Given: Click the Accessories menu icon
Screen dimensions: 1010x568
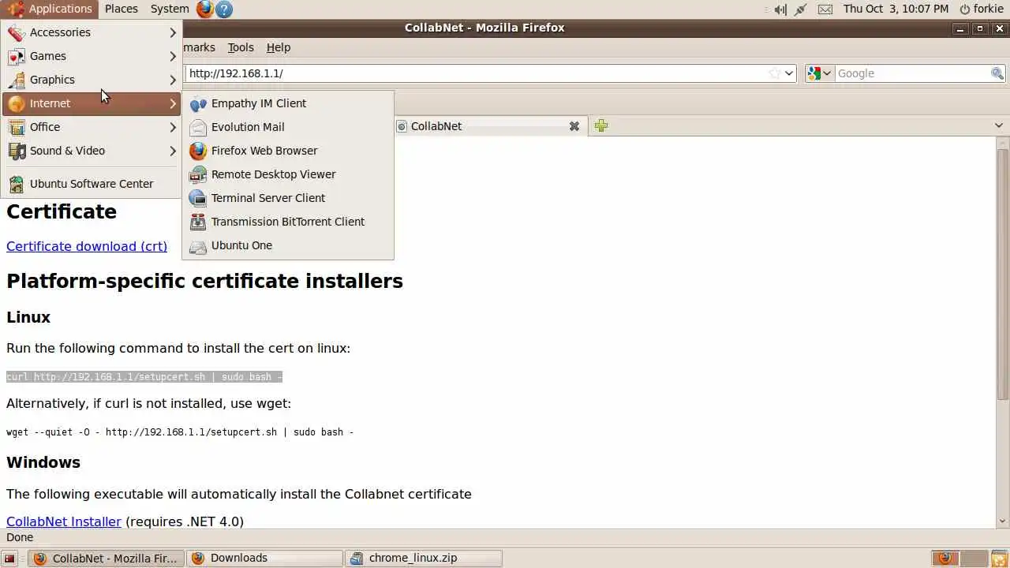Looking at the screenshot, I should pos(17,32).
